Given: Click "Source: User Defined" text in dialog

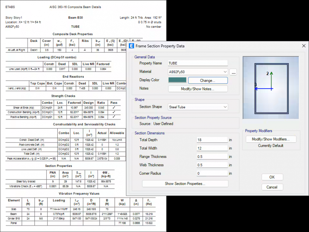Looking at the screenshot, I should click(x=156, y=124).
